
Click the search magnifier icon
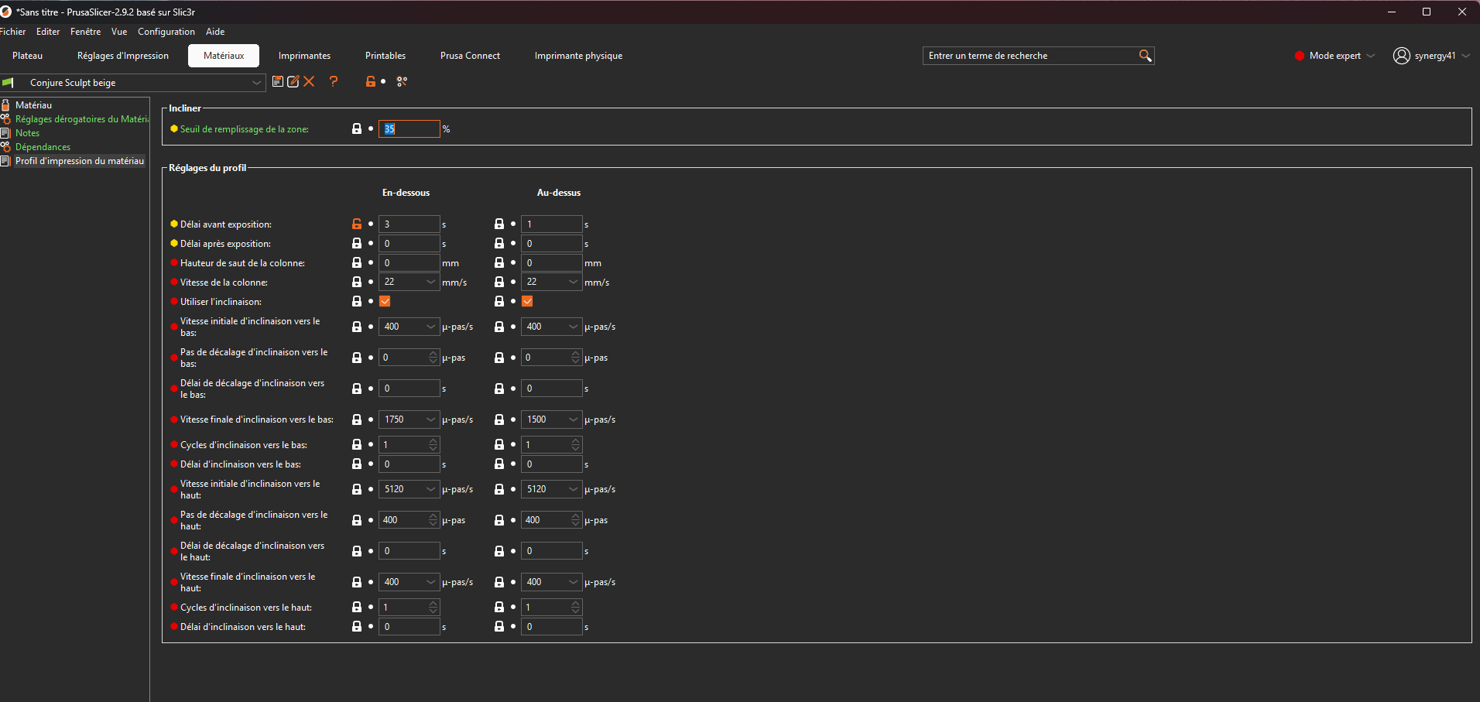(1145, 56)
